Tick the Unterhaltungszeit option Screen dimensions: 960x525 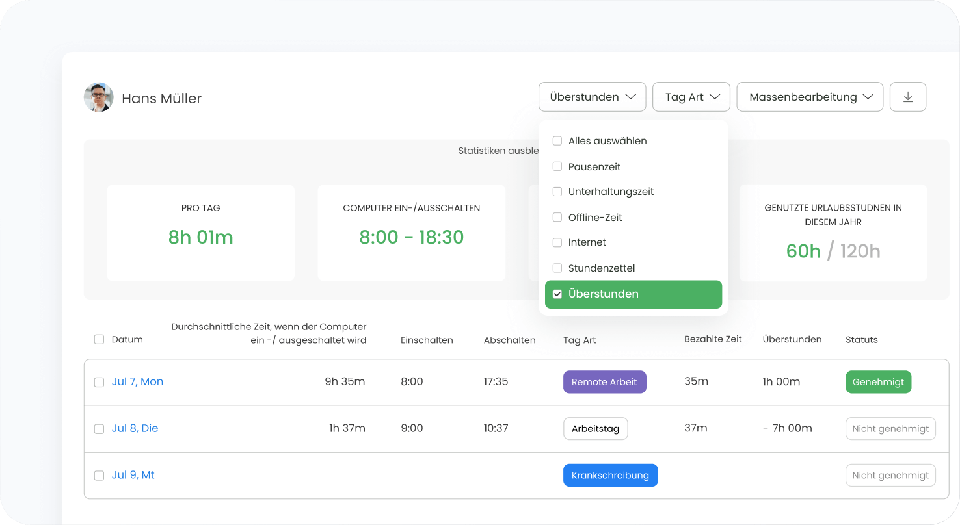tap(557, 192)
